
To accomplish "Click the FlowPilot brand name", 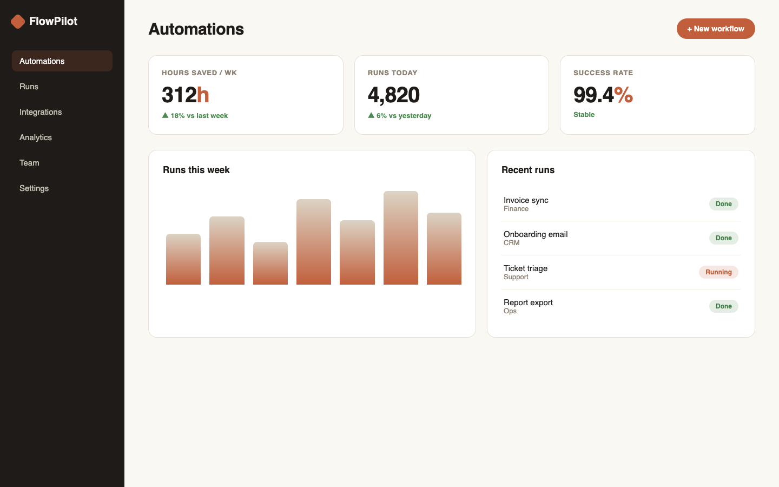I will click(53, 21).
